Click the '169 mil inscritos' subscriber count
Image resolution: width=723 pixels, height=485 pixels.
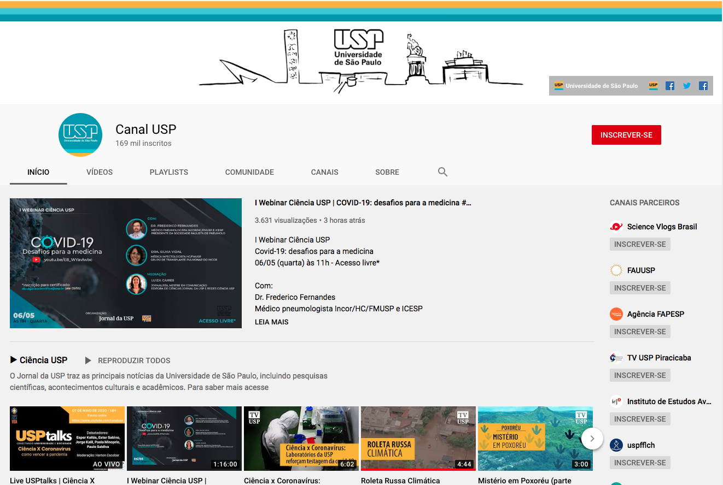pyautogui.click(x=143, y=143)
